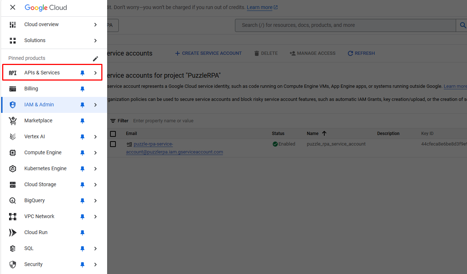Expand the Compute Engine submenu chevron
This screenshot has width=467, height=274.
96,153
